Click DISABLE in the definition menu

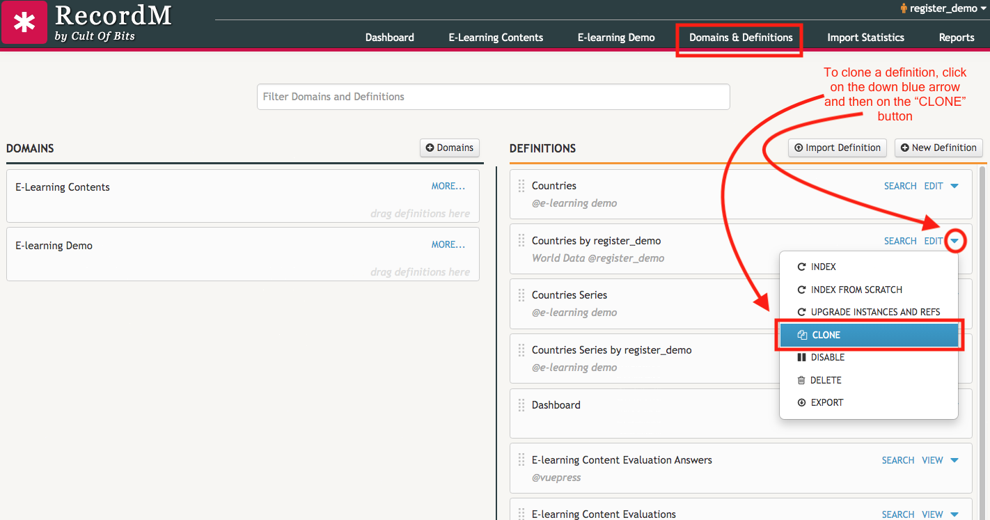tap(827, 357)
